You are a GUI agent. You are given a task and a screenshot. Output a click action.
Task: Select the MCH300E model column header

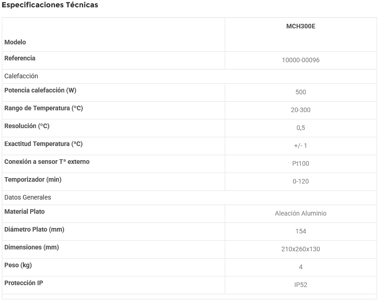301,26
